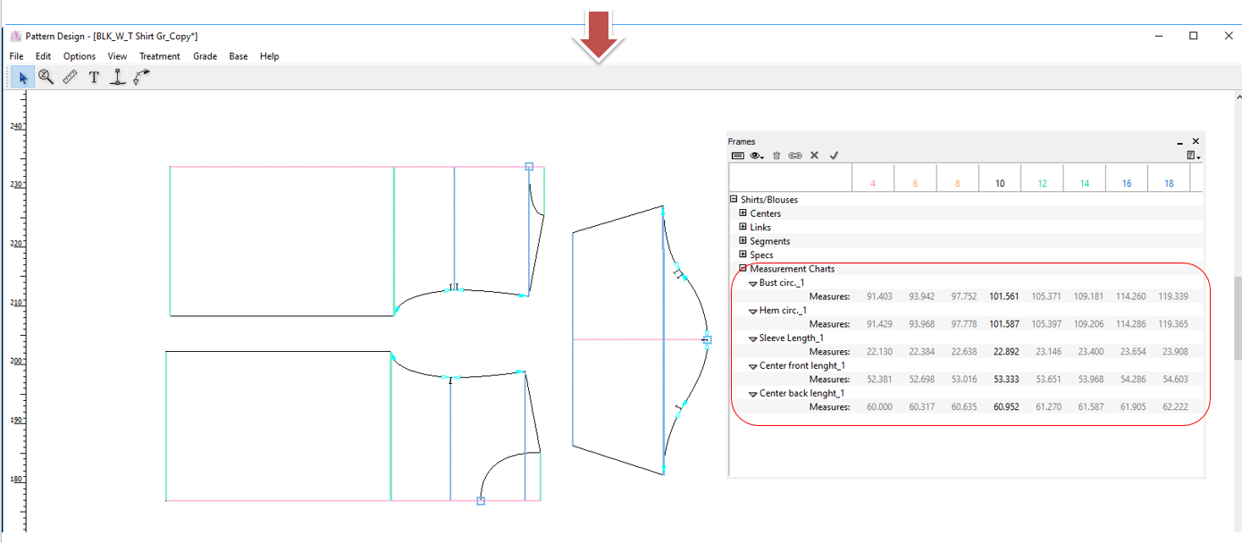This screenshot has width=1250, height=543.
Task: Click the X cancel icon in Frames toolbar
Action: [x=814, y=155]
